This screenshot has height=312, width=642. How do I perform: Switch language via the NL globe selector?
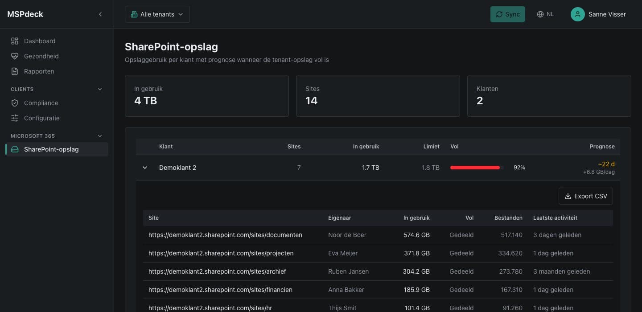tap(545, 14)
